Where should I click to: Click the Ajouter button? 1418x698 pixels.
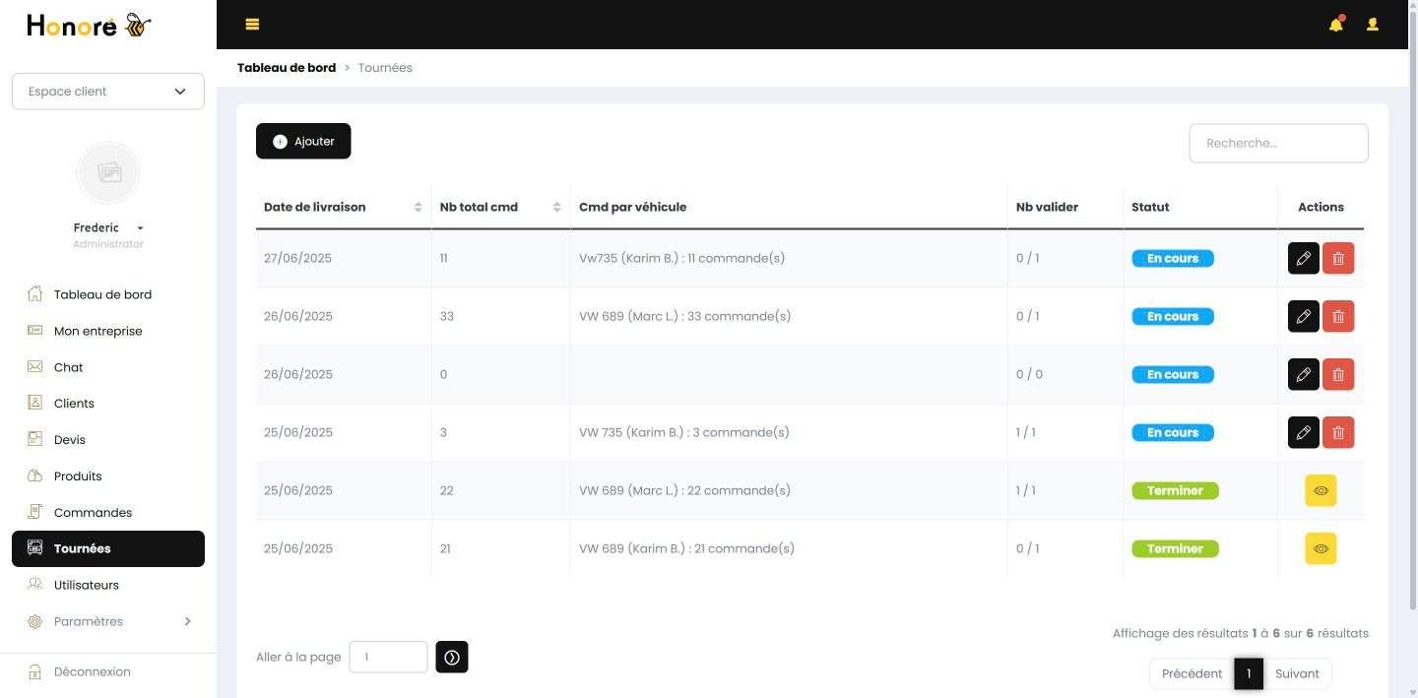[x=303, y=142]
